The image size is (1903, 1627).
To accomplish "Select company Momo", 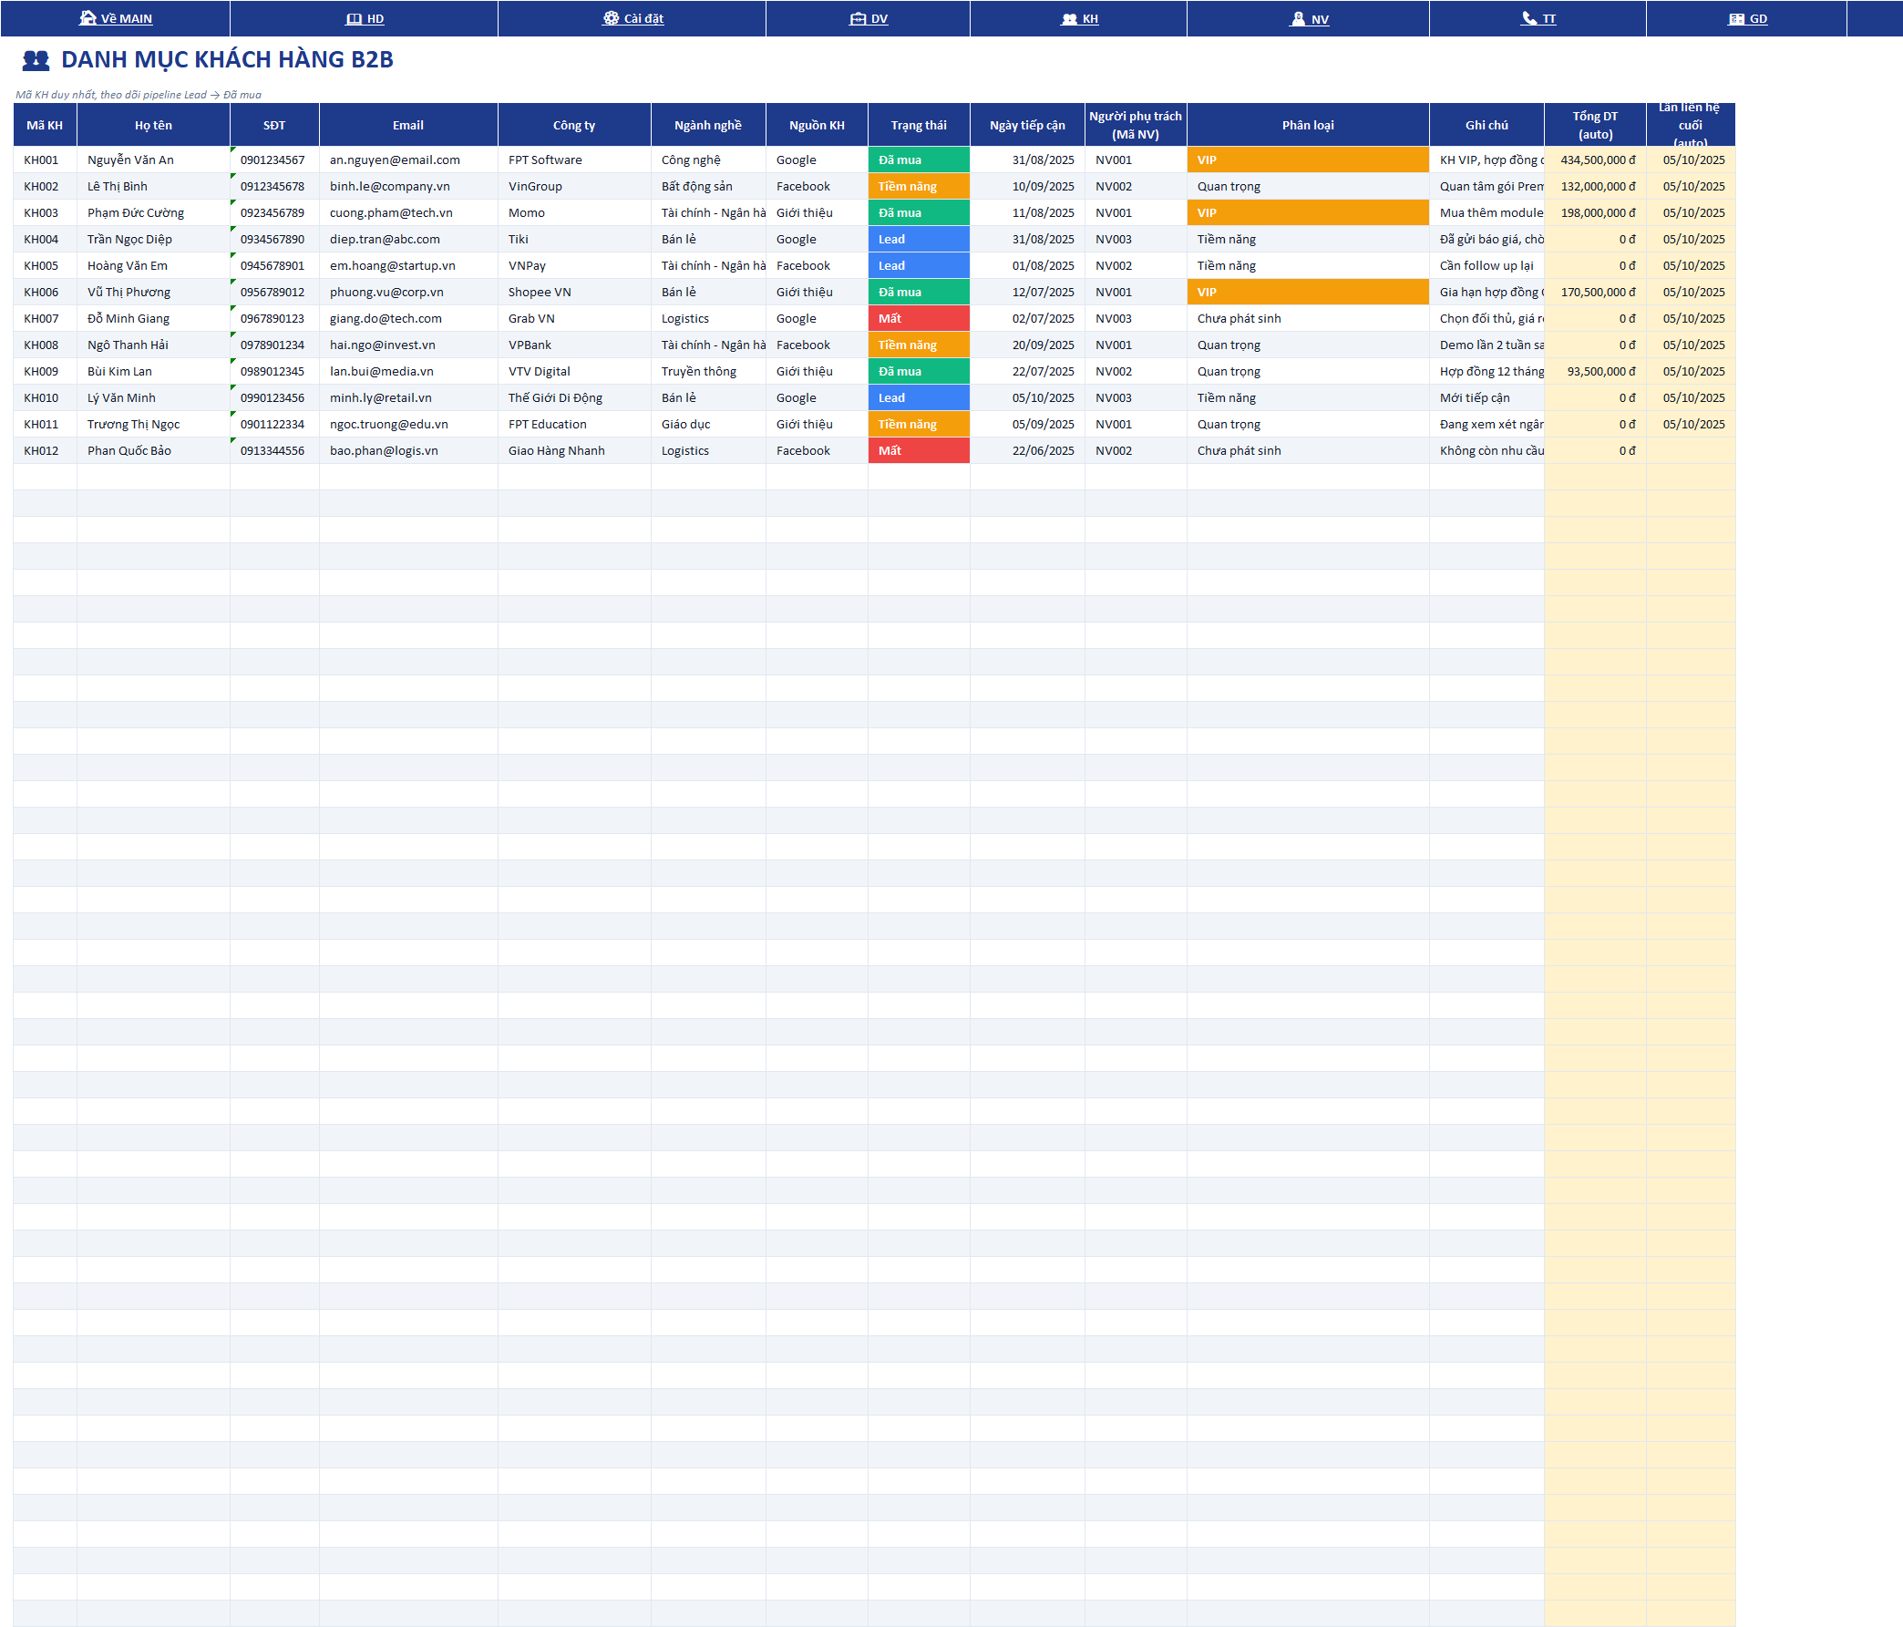I will 574,213.
